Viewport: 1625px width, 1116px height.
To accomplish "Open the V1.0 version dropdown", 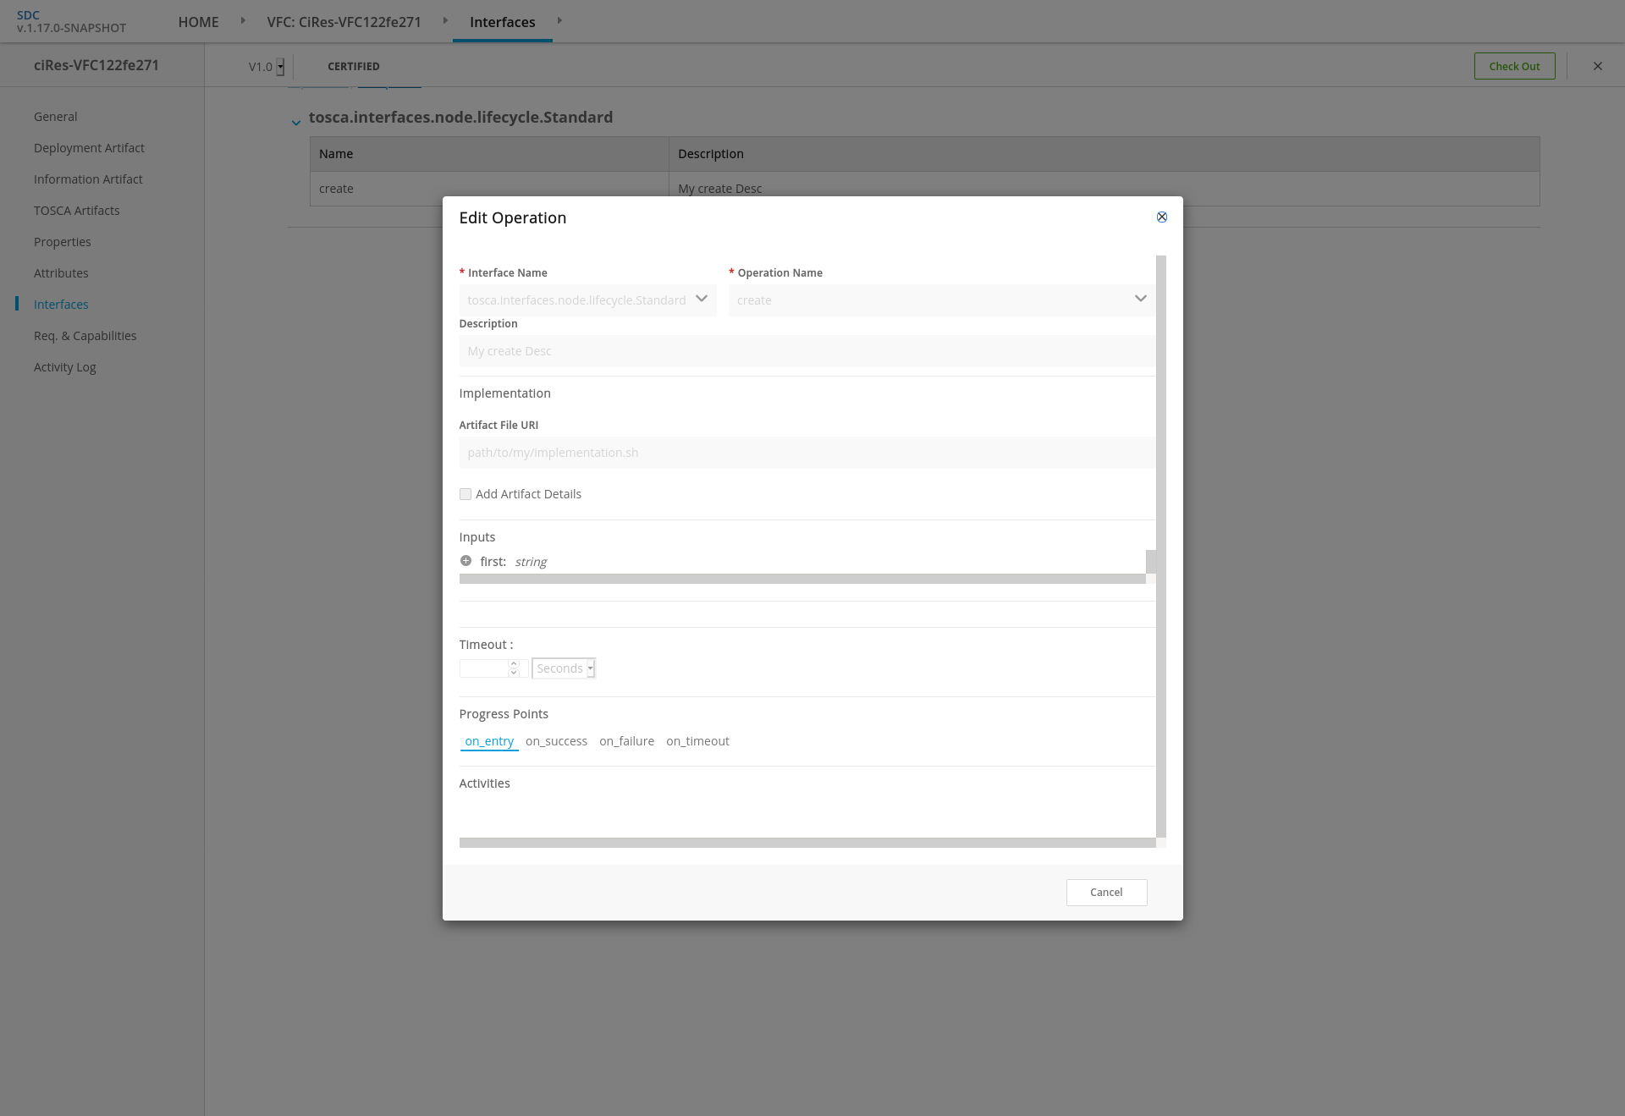I will coord(280,67).
